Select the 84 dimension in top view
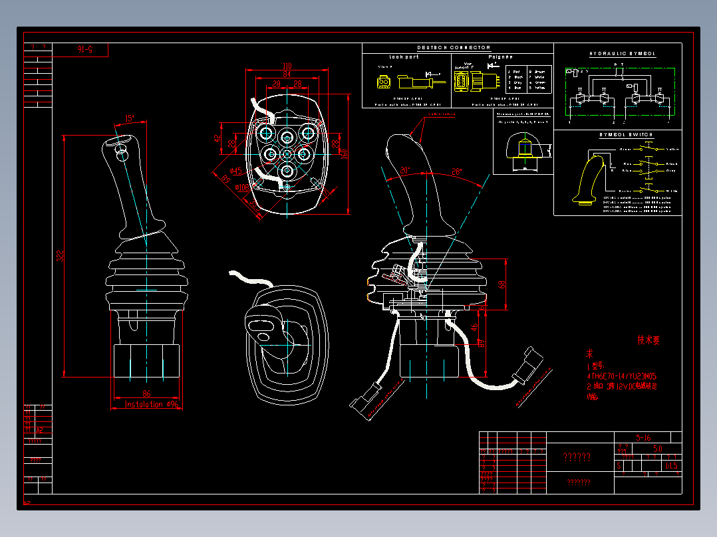Viewport: 717px width, 537px height. point(287,74)
